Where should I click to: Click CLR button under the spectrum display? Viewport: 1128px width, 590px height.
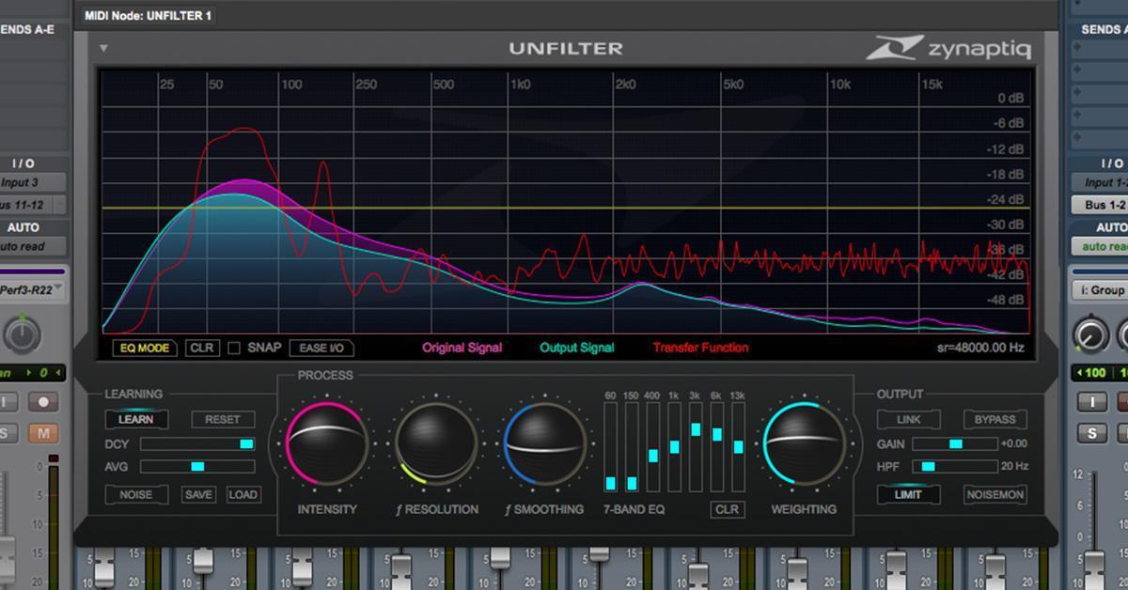click(x=202, y=348)
